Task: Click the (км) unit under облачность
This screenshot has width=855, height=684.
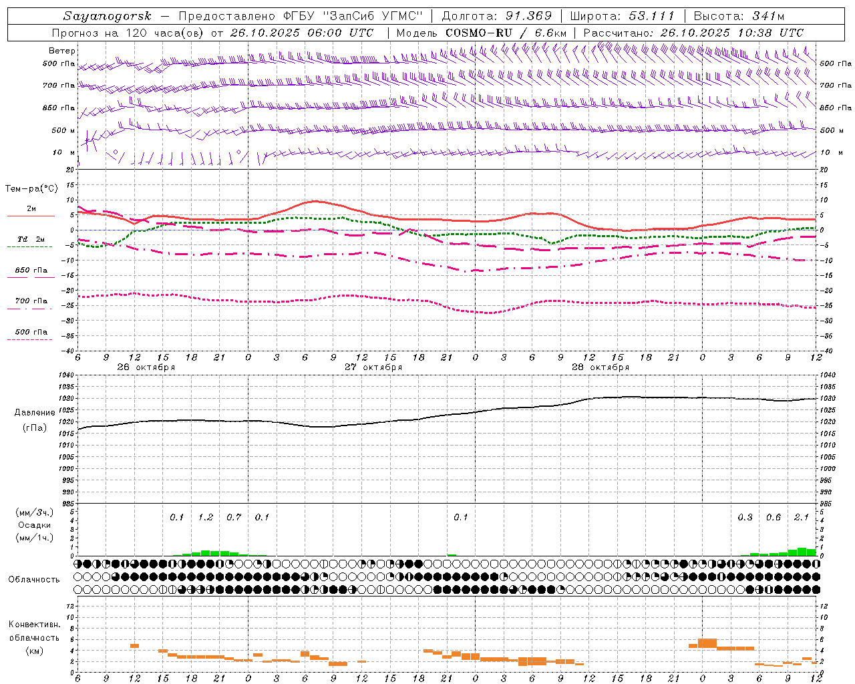Action: click(34, 651)
